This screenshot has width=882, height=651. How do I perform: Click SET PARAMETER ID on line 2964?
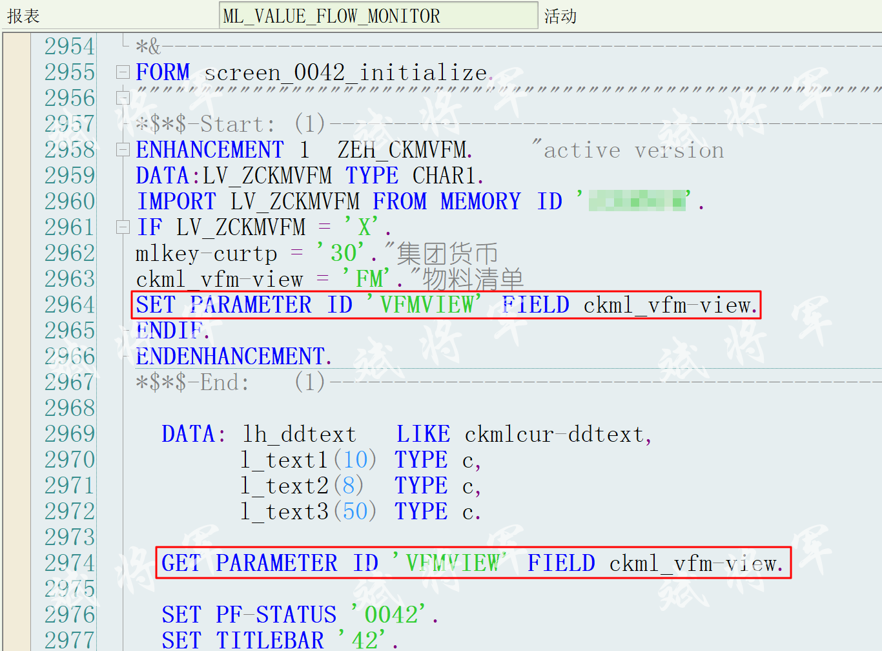(244, 305)
